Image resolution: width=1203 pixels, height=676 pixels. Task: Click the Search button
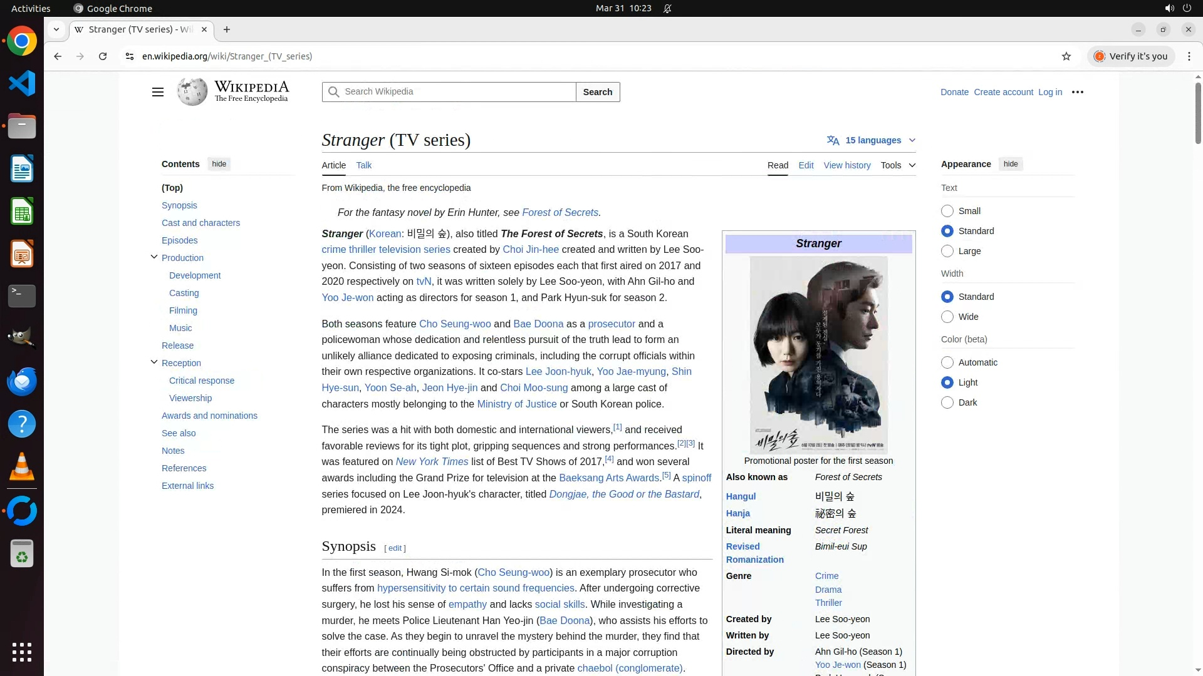click(x=597, y=92)
